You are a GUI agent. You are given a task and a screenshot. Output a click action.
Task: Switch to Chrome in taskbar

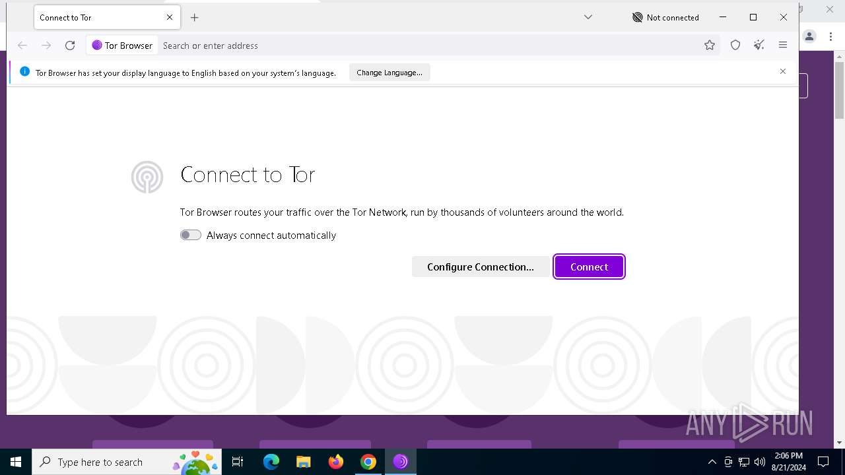[x=368, y=462]
